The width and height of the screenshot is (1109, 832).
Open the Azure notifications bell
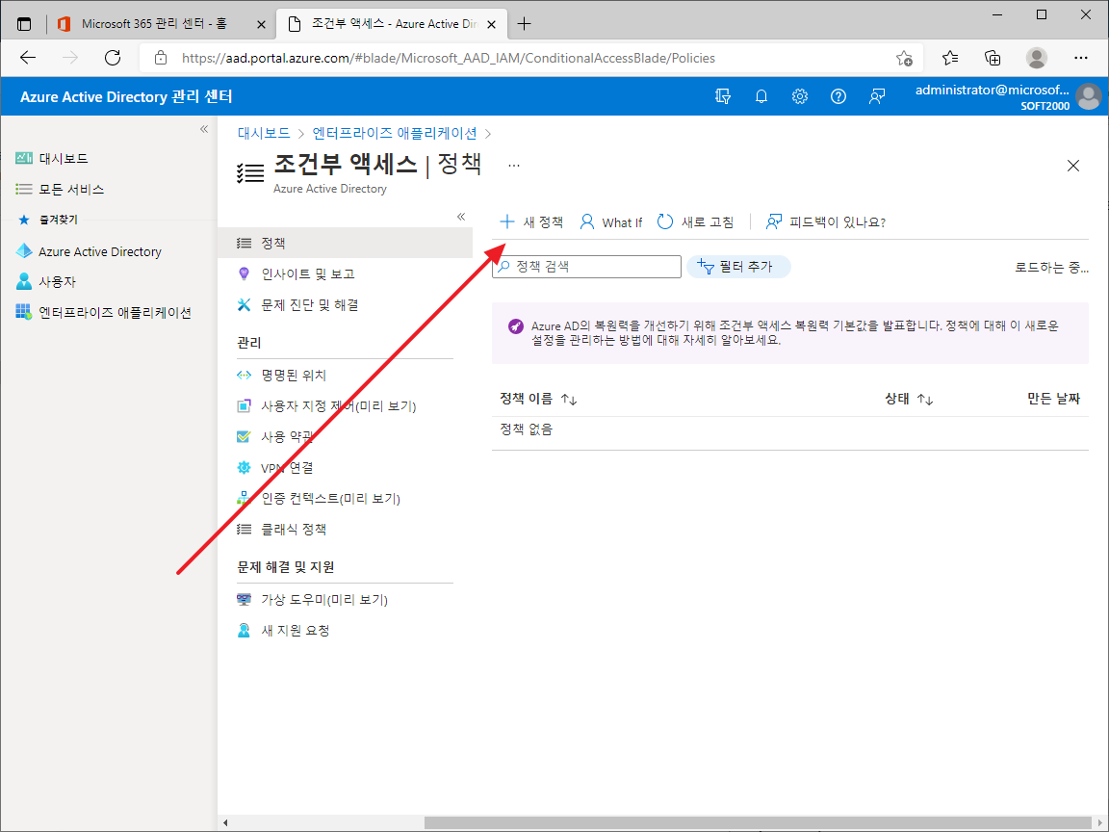[x=761, y=96]
